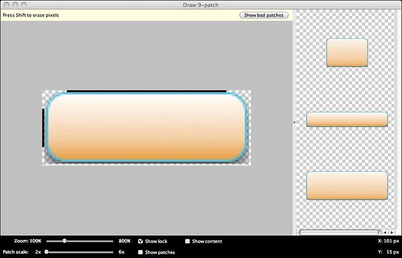Click the left stretch guide black bar
402x258 pixels.
pos(43,128)
